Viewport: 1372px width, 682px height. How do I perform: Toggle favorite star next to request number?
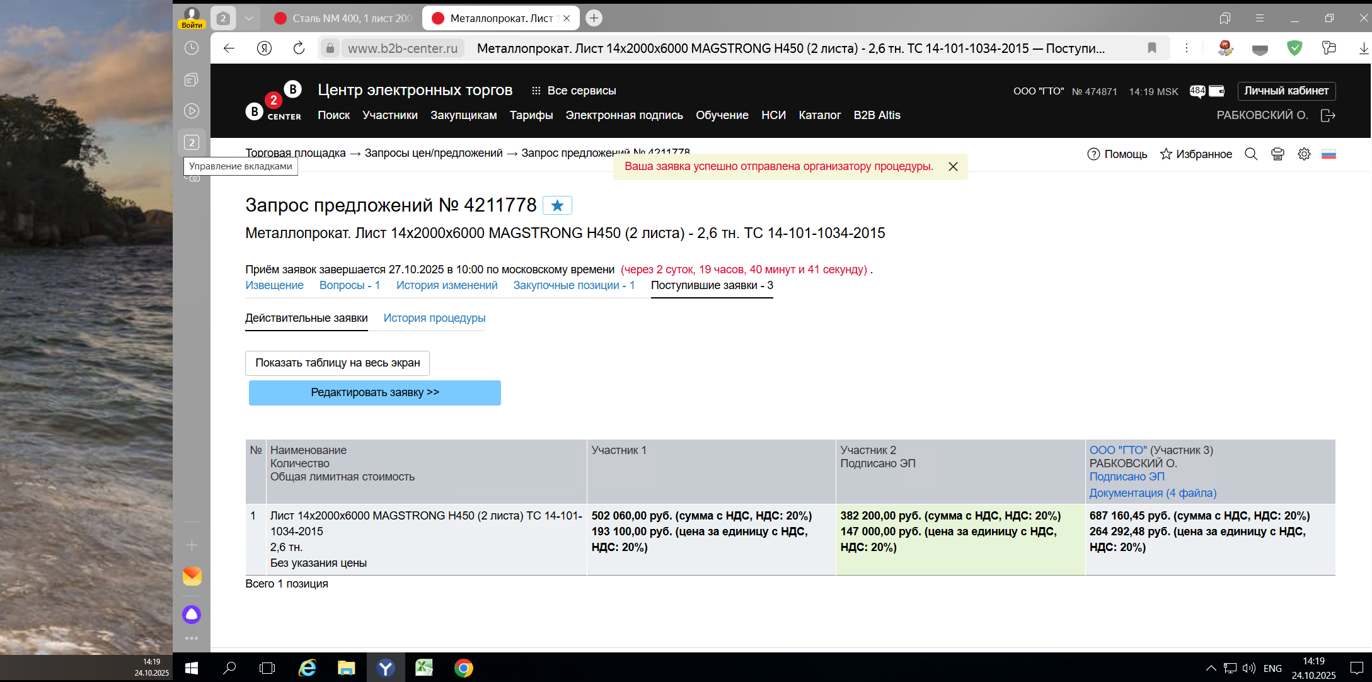557,205
